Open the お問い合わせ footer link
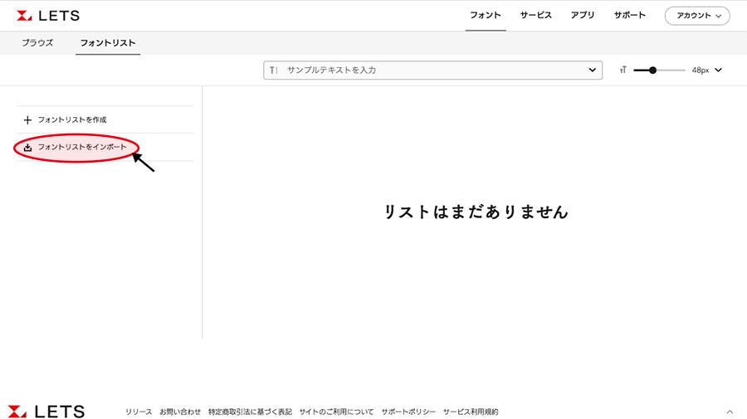The image size is (747, 419). point(180,412)
